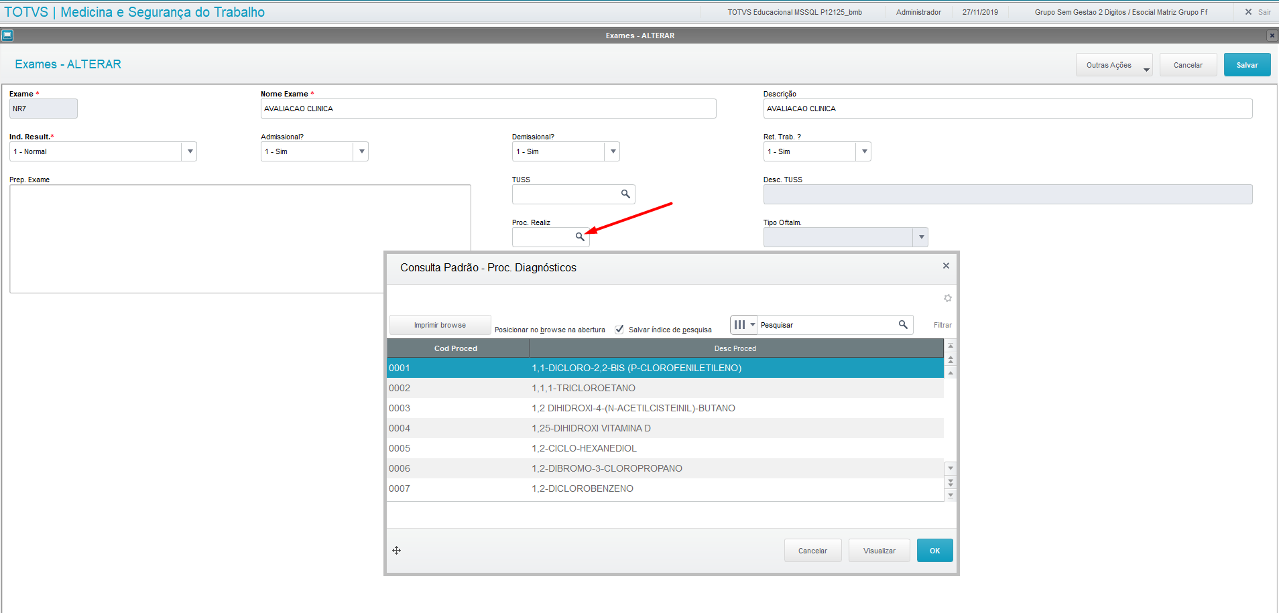Close the Consulta Padrão dialog with X
Image resolution: width=1279 pixels, height=613 pixels.
[x=946, y=266]
